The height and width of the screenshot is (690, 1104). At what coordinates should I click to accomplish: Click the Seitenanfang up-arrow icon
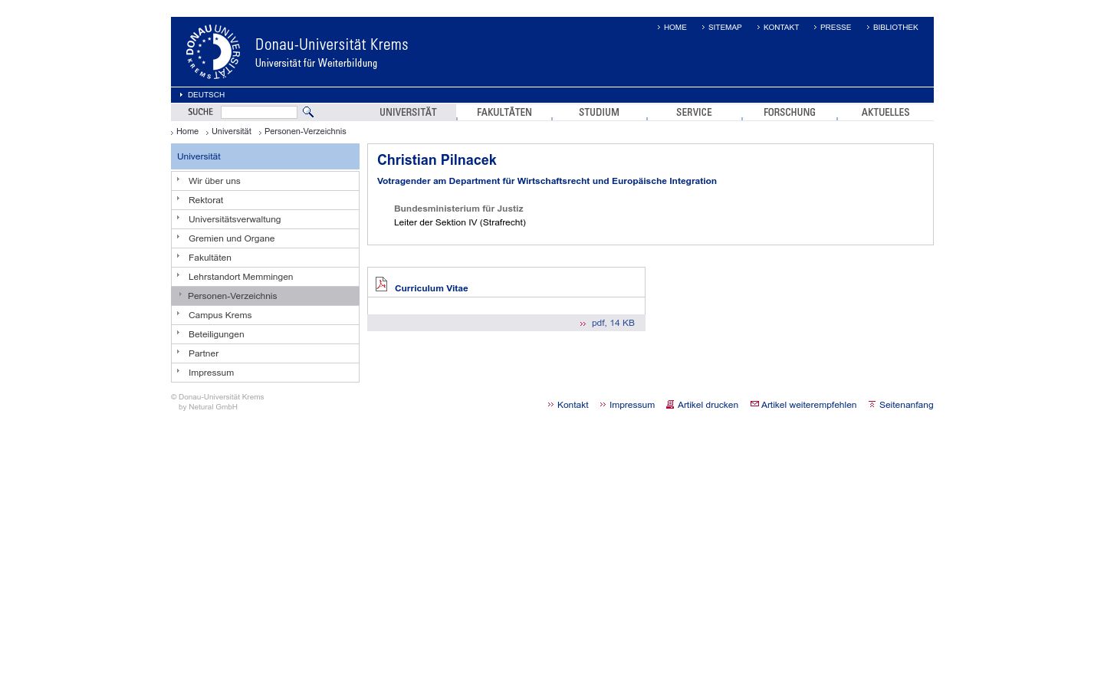pyautogui.click(x=872, y=404)
